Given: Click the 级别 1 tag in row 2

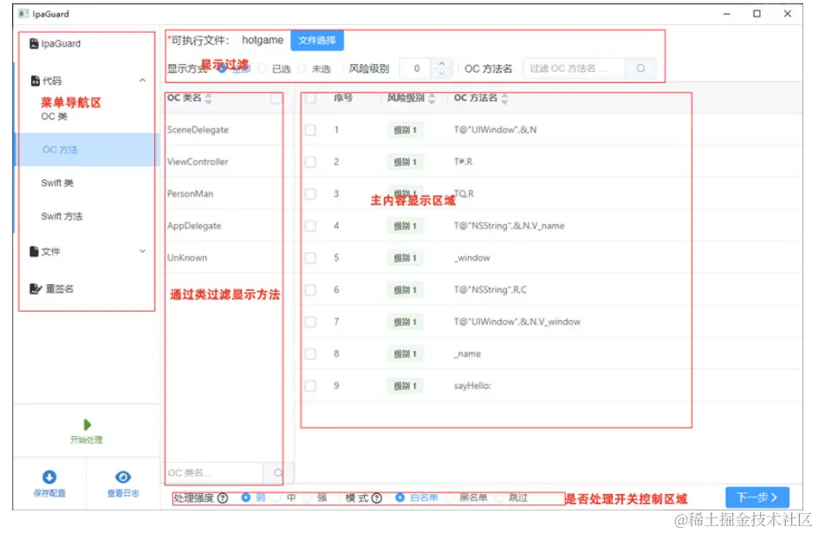Looking at the screenshot, I should 406,162.
